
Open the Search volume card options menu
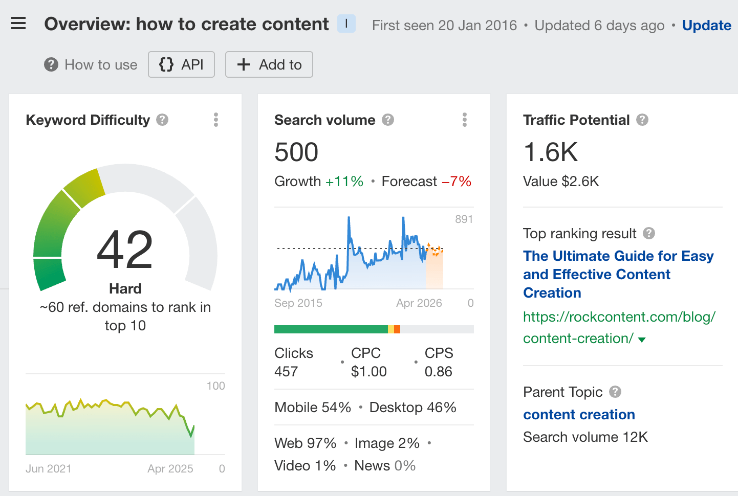click(465, 120)
